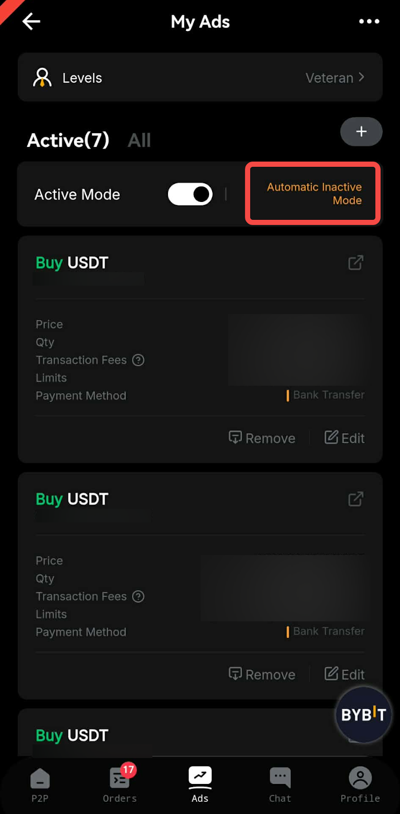The width and height of the screenshot is (400, 814).
Task: Switch to the All ads tab
Action: tap(139, 140)
